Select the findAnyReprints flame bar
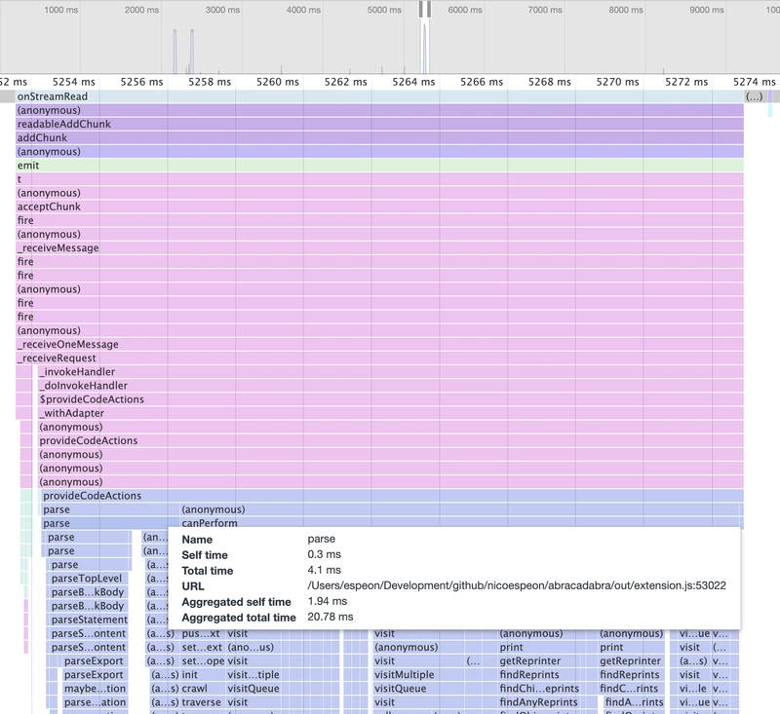This screenshot has width=780, height=714. tap(539, 702)
